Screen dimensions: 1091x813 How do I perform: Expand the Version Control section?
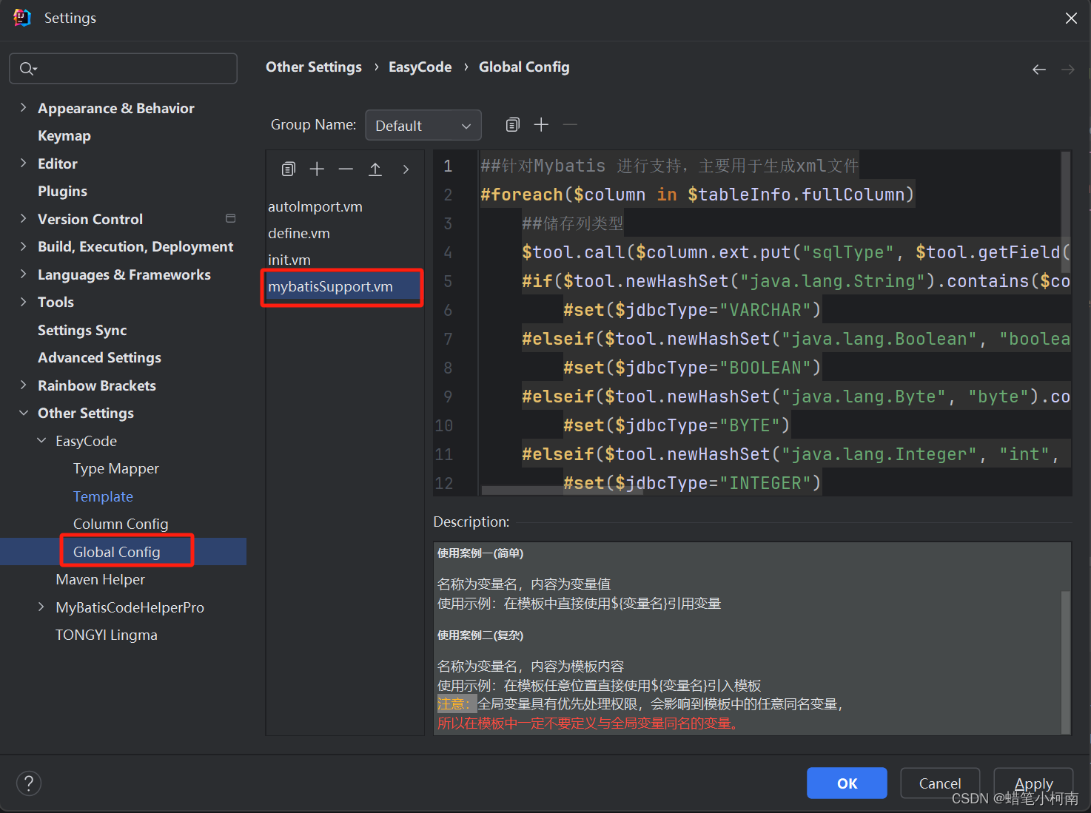[23, 218]
